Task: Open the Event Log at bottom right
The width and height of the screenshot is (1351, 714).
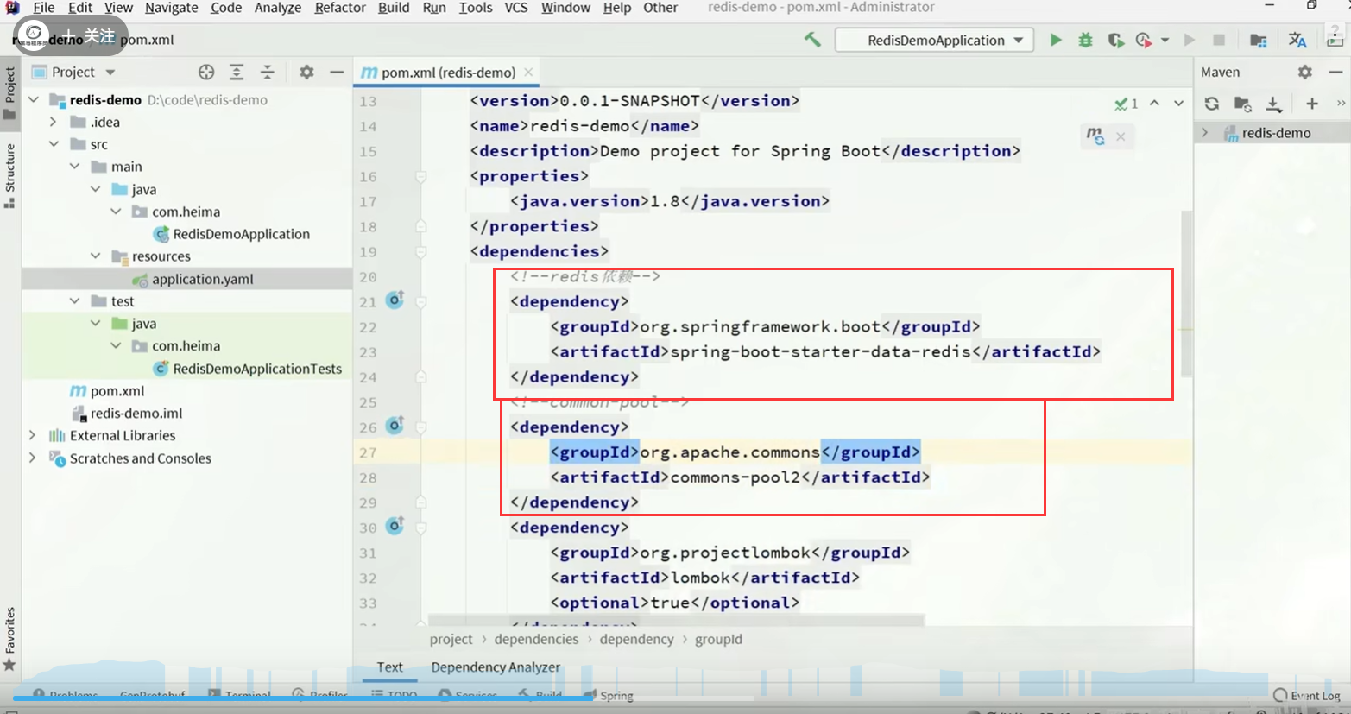Action: (x=1307, y=695)
